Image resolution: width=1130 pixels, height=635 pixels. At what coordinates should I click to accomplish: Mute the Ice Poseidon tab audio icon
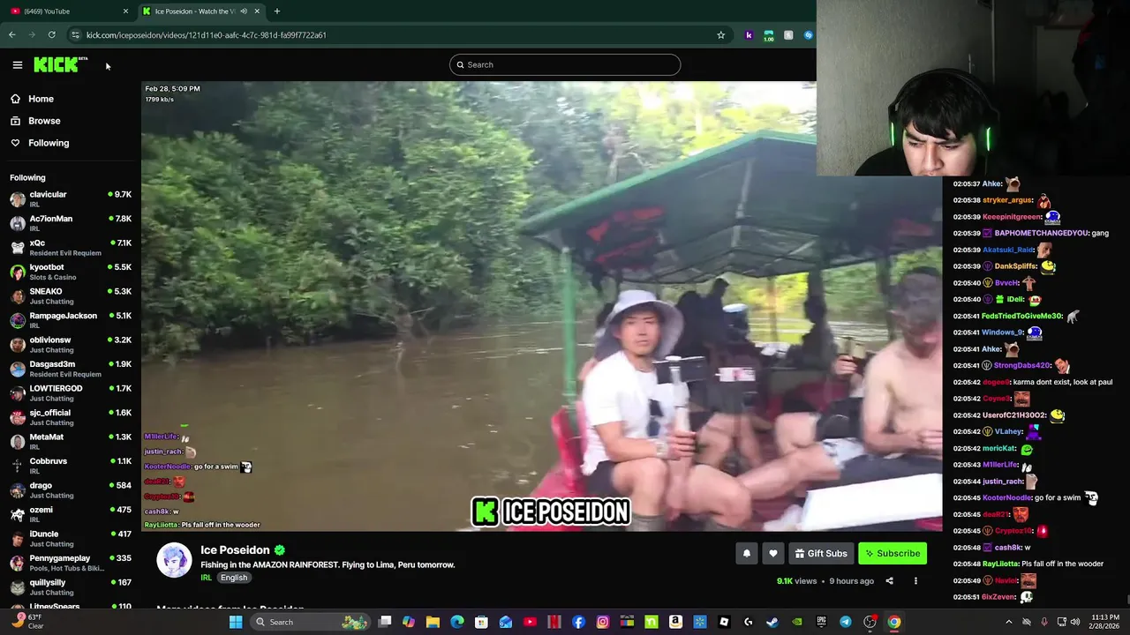coord(244,11)
